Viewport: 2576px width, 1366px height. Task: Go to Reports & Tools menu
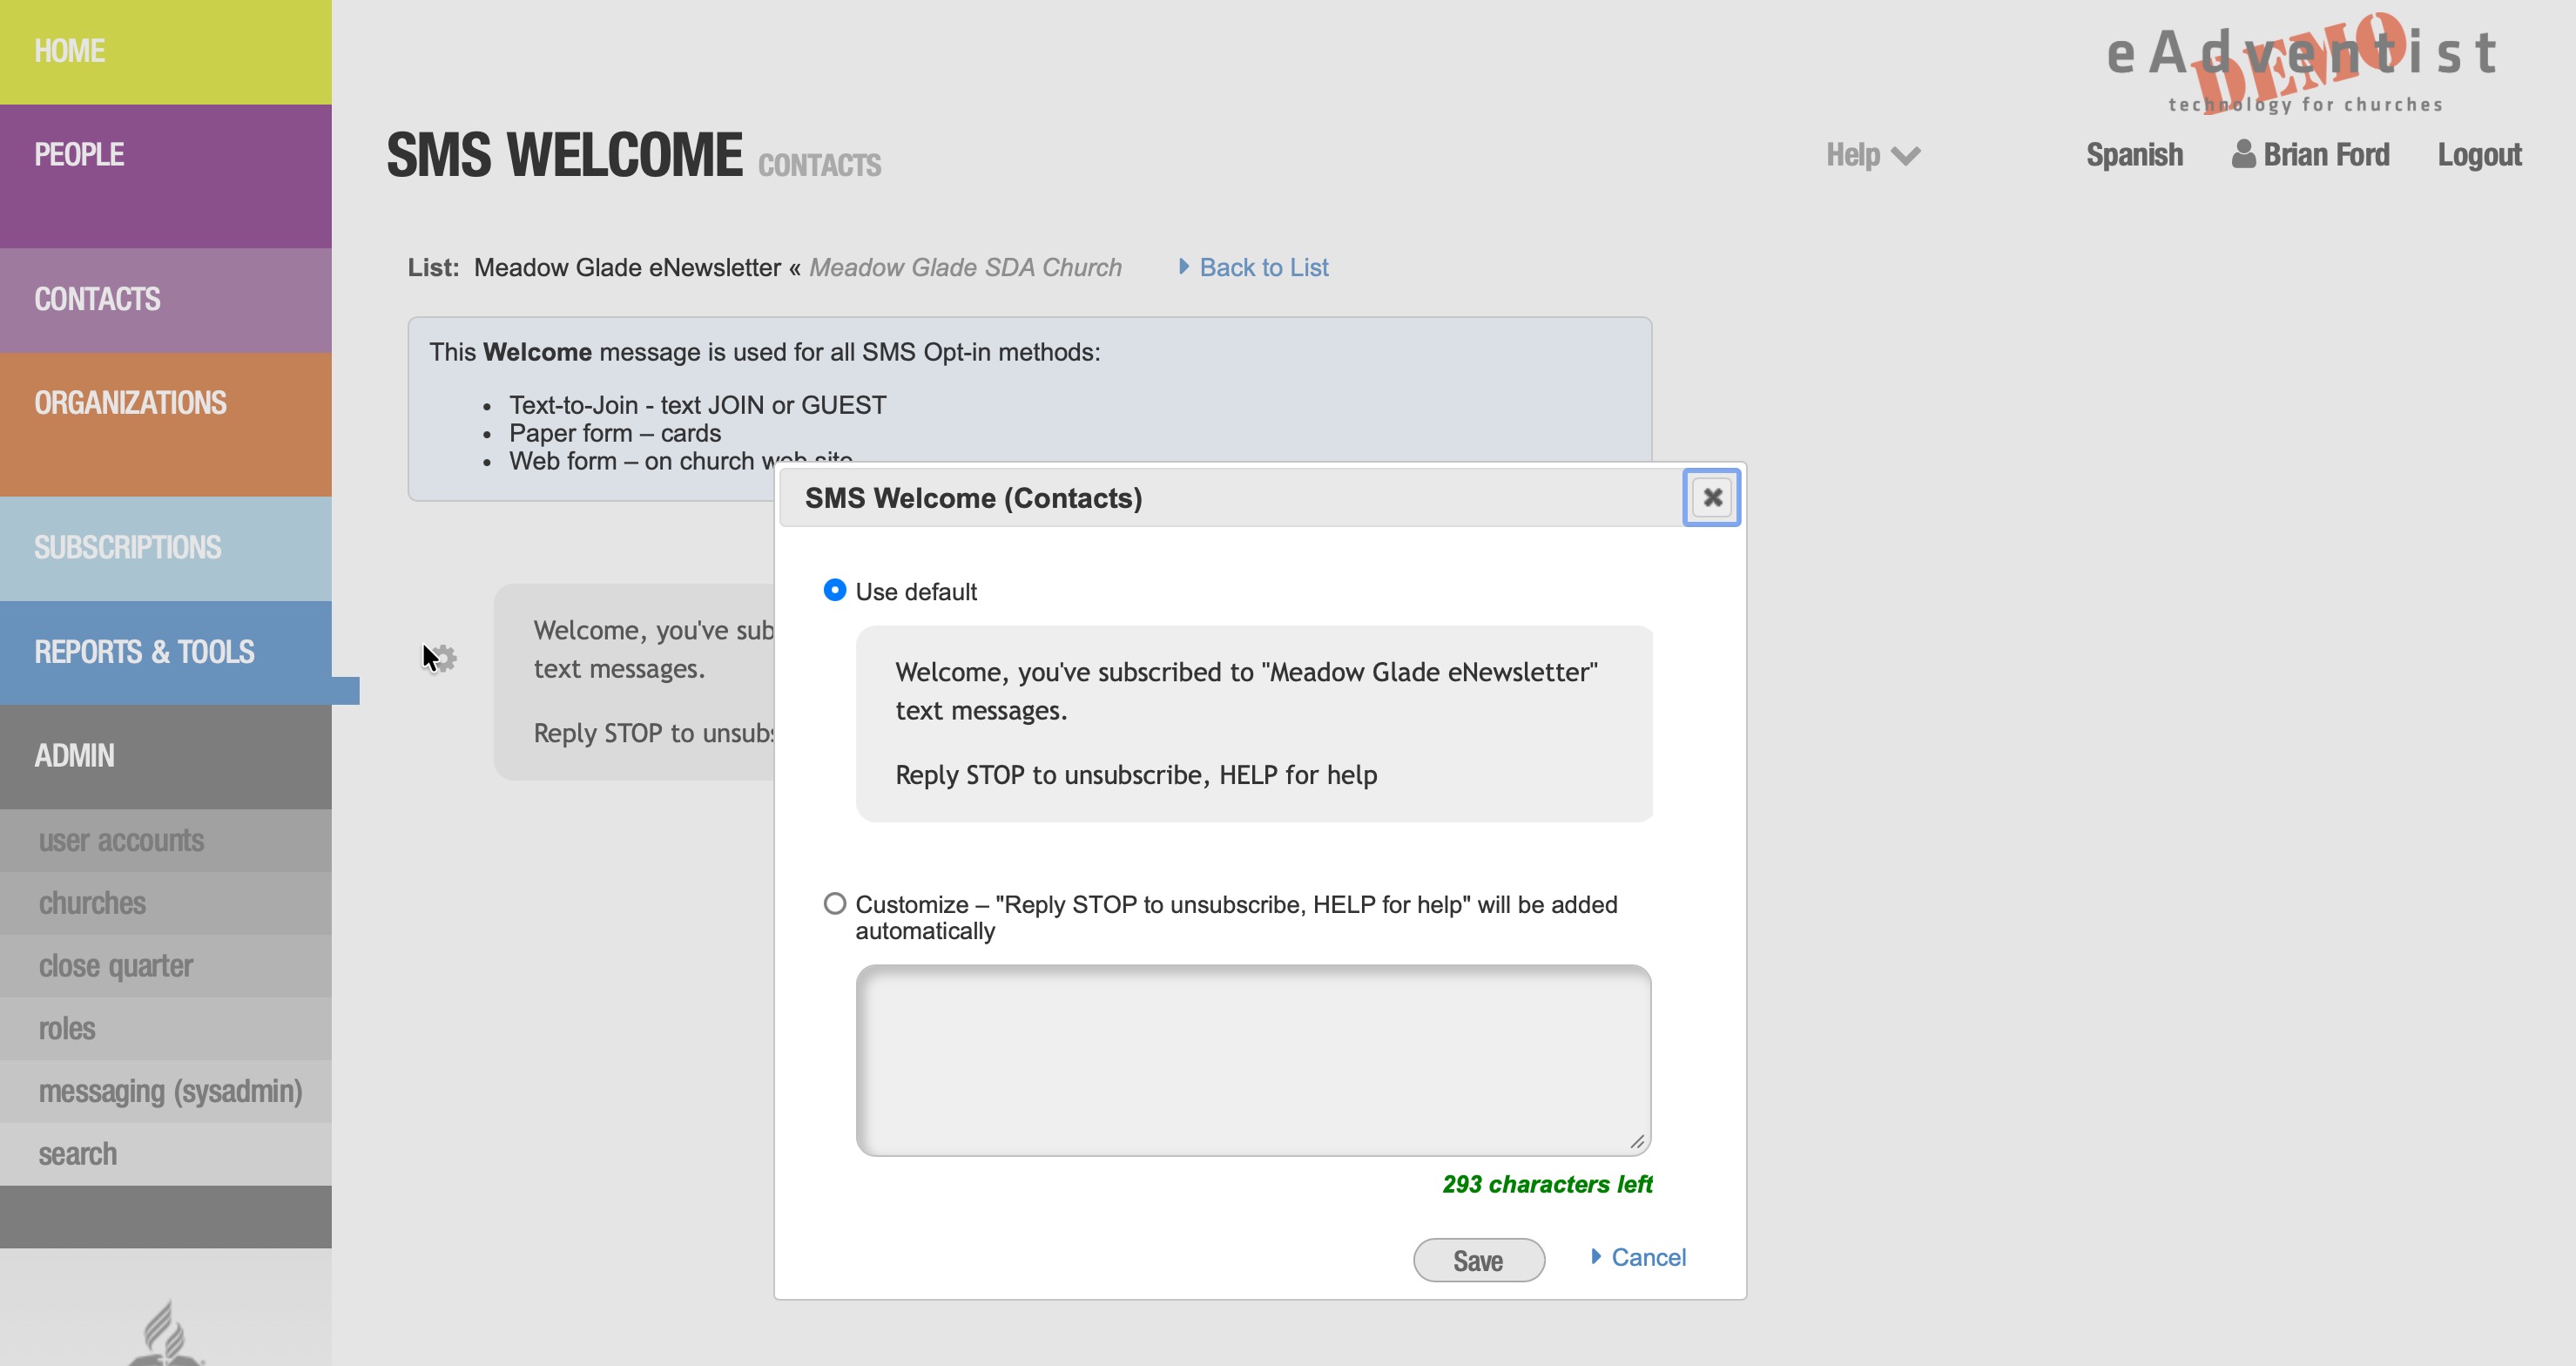click(145, 652)
